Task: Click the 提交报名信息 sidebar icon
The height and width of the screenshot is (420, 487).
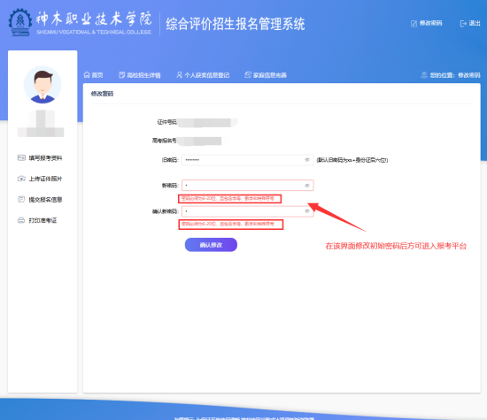Action: point(21,200)
